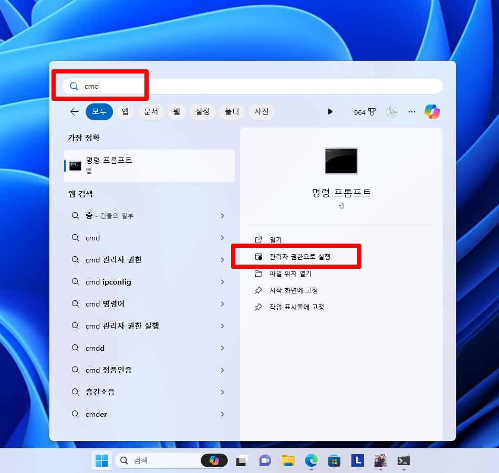The width and height of the screenshot is (499, 473).
Task: Click the admin shield icon
Action: 258,257
